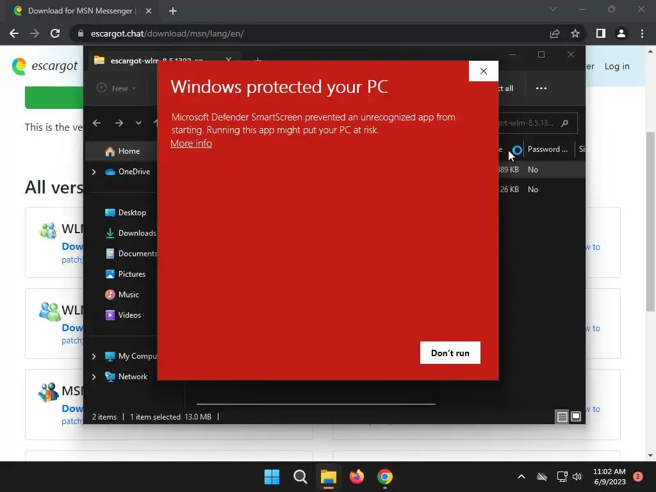
Task: Show hidden tray icons chevron
Action: click(x=521, y=477)
